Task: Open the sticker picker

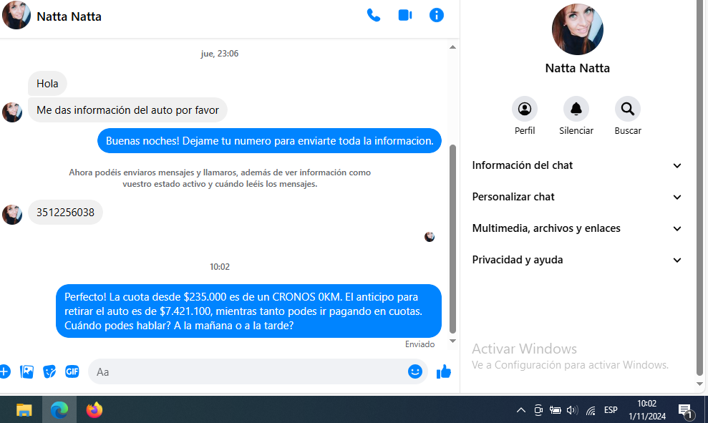Action: coord(49,371)
